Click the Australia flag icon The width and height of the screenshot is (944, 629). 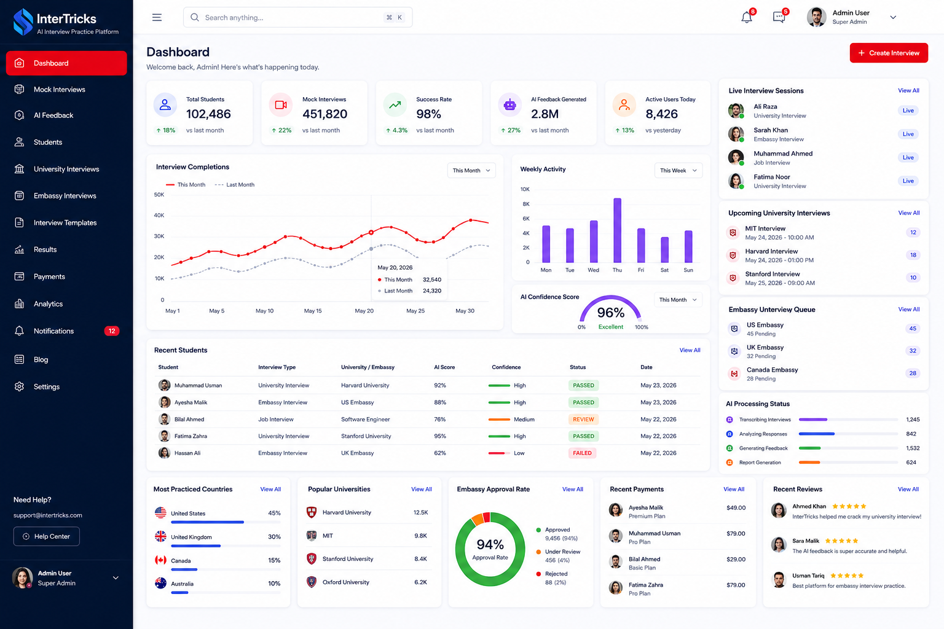[160, 583]
